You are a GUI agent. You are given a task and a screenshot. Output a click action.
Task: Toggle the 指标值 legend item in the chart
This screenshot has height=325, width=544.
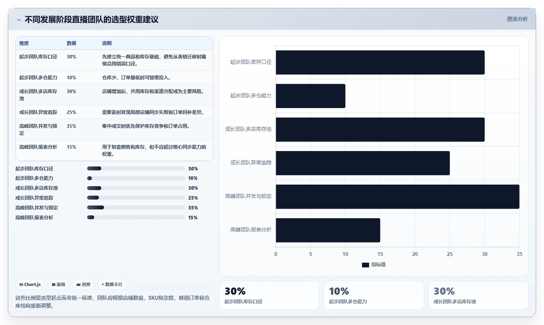point(373,265)
